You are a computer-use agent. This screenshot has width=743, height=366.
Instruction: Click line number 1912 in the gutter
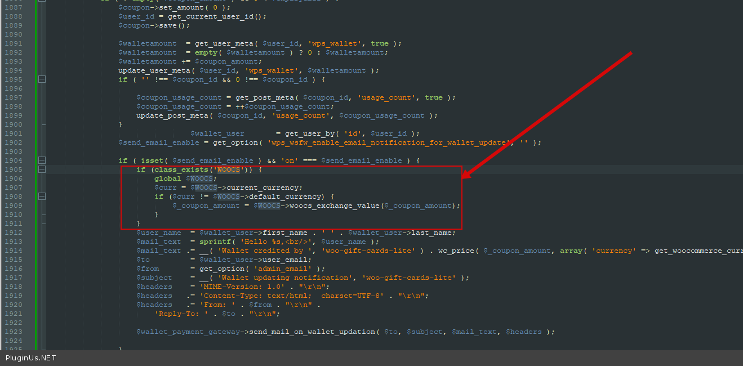pyautogui.click(x=13, y=233)
